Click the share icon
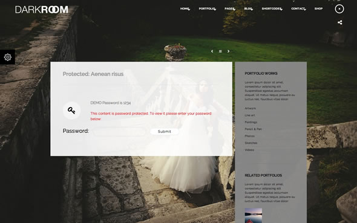This screenshot has width=357, height=223. pyautogui.click(x=339, y=22)
